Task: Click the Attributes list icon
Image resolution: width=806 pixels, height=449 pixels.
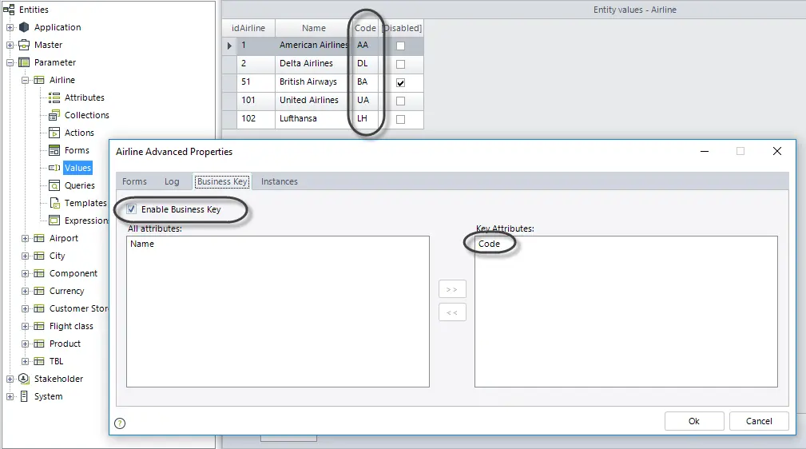Action: (54, 97)
